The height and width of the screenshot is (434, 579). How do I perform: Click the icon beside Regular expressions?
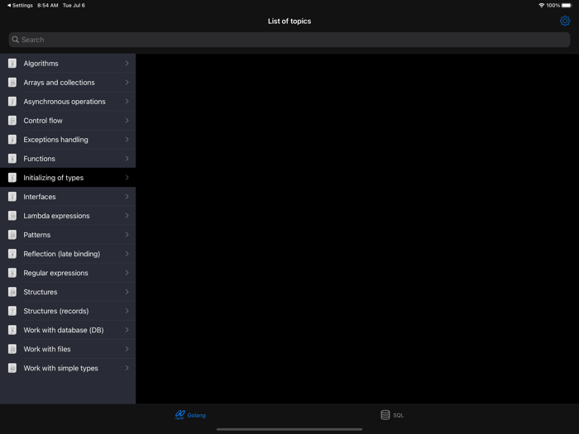(x=12, y=273)
